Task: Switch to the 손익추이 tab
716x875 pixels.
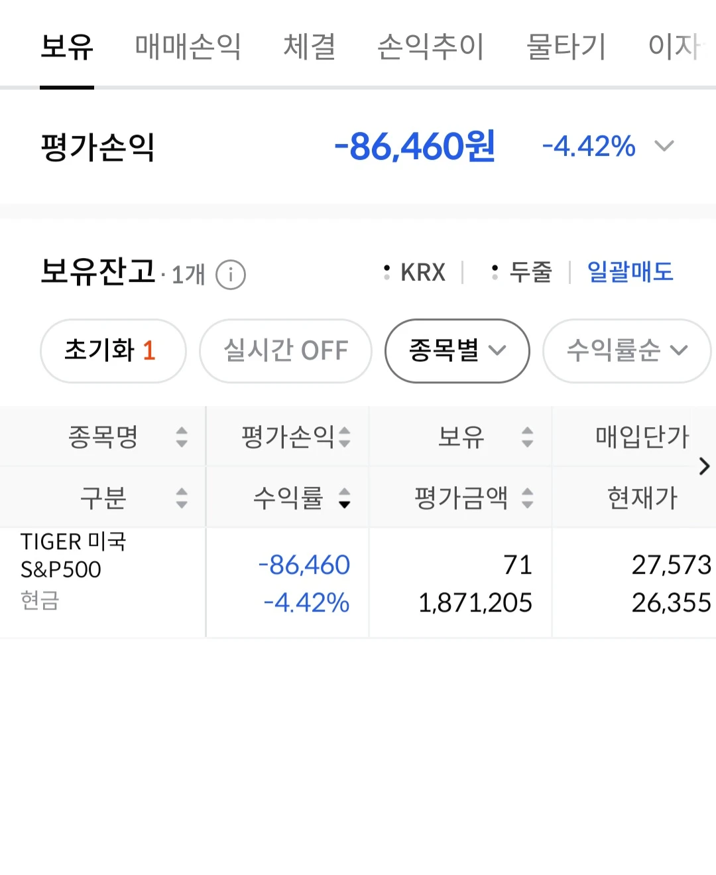Action: coord(431,46)
